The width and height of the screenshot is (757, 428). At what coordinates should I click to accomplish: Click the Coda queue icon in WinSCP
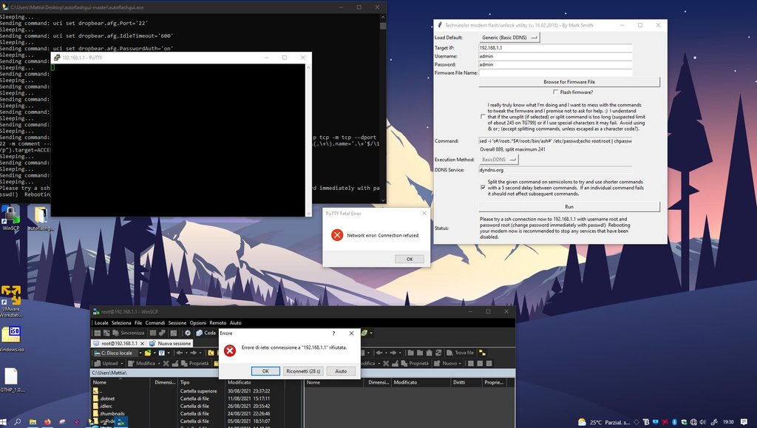pos(206,333)
